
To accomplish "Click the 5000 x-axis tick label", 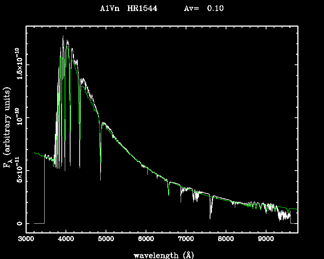I will (x=106, y=240).
